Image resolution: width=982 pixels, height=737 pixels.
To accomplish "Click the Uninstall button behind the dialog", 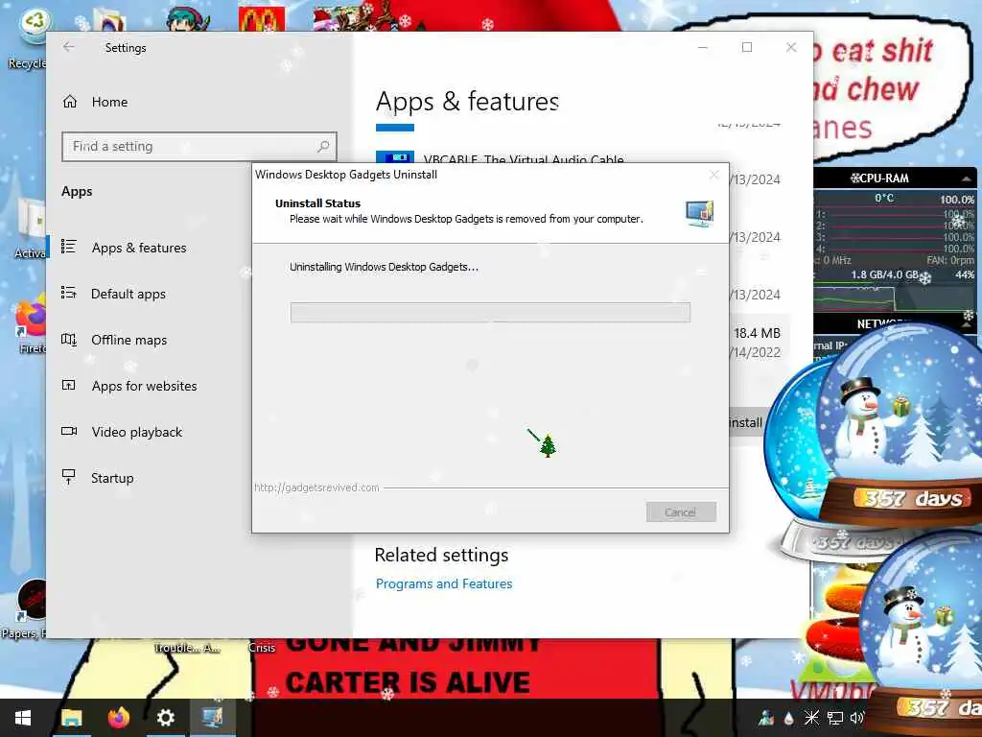I will [745, 423].
